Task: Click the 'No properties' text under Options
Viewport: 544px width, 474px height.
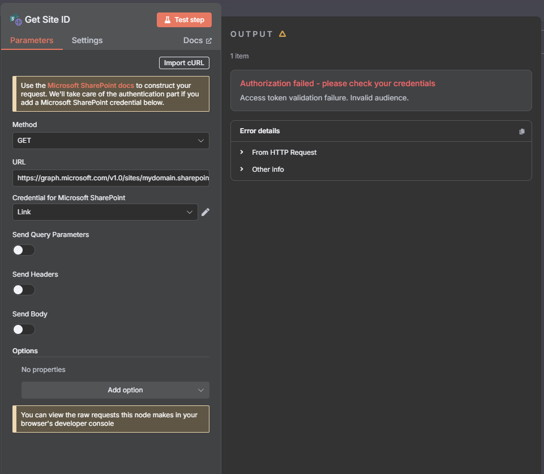Action: pyautogui.click(x=44, y=370)
